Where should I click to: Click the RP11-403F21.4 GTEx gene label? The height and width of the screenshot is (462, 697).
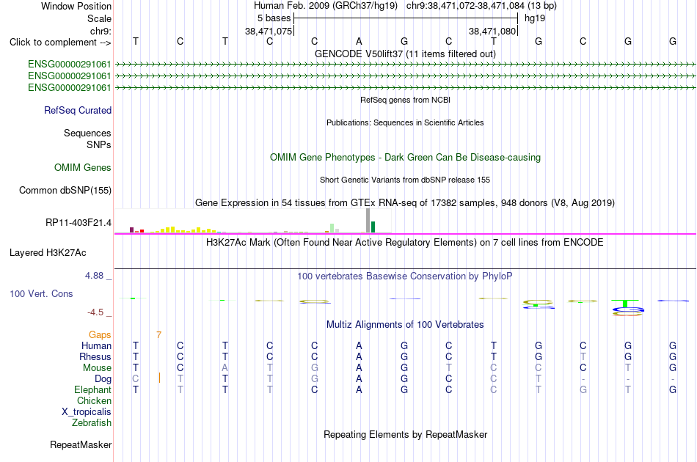[x=79, y=222]
